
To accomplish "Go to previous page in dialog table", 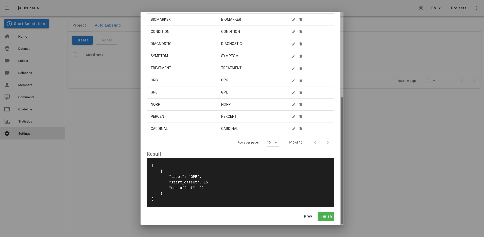I will (315, 143).
